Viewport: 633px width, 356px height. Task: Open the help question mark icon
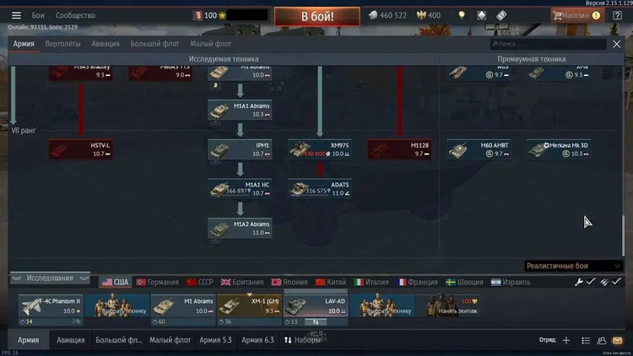[x=617, y=15]
